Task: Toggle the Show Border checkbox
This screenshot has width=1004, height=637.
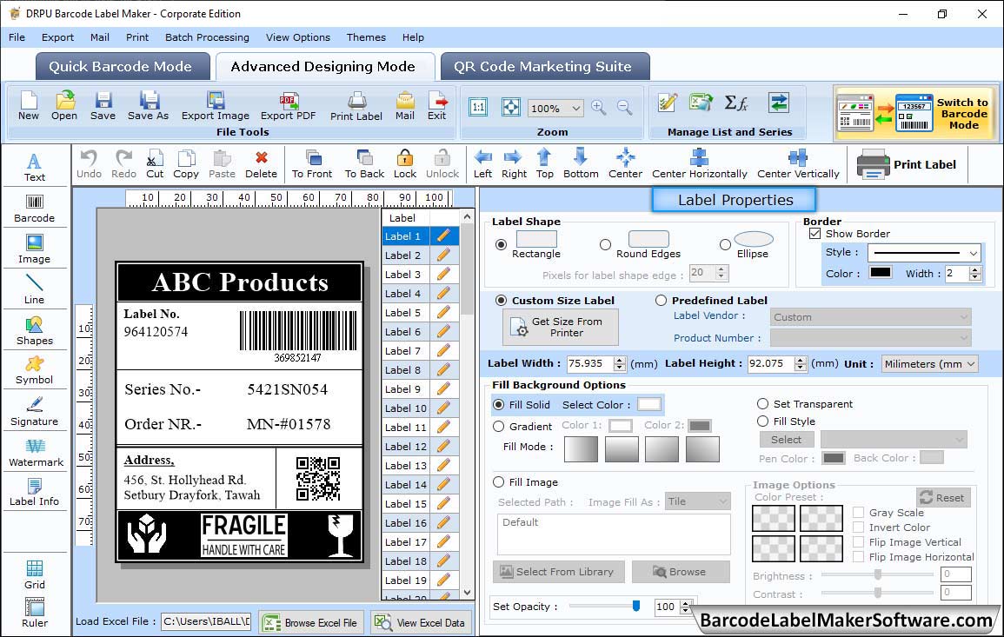Action: point(815,233)
